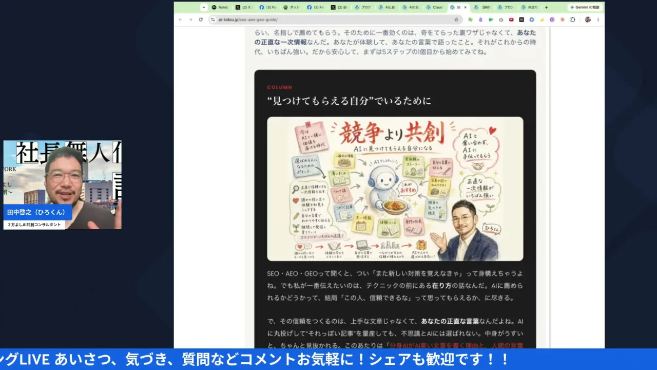
Task: Switch to the first X (2) tab
Action: coord(244,7)
